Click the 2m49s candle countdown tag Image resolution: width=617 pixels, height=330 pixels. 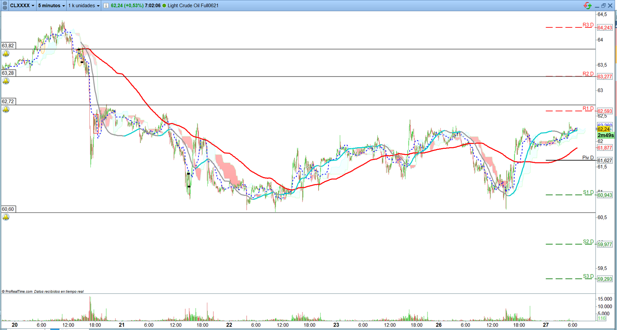605,135
